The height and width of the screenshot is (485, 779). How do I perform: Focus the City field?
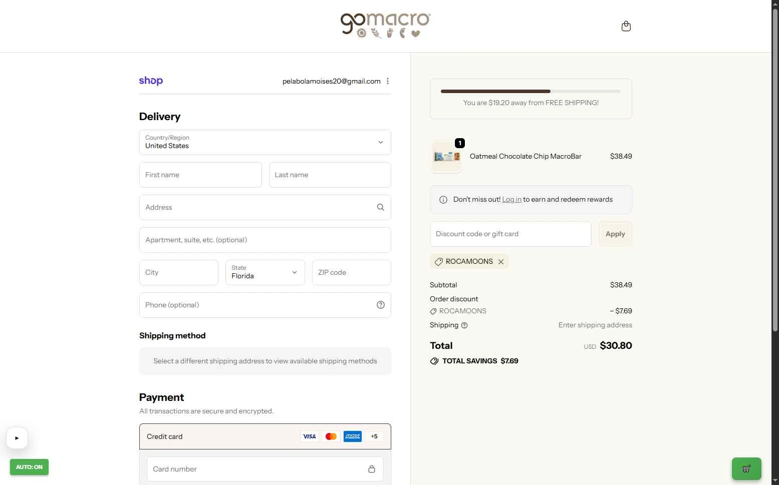(179, 273)
